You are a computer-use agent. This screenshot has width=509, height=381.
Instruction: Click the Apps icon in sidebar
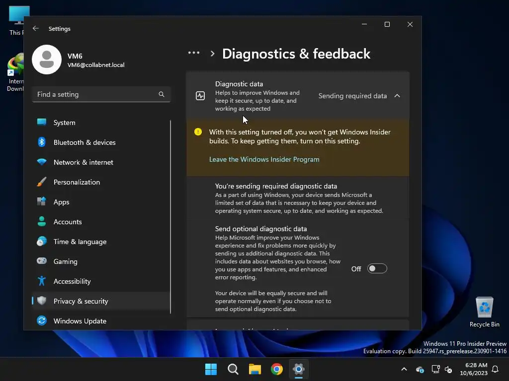click(42, 201)
